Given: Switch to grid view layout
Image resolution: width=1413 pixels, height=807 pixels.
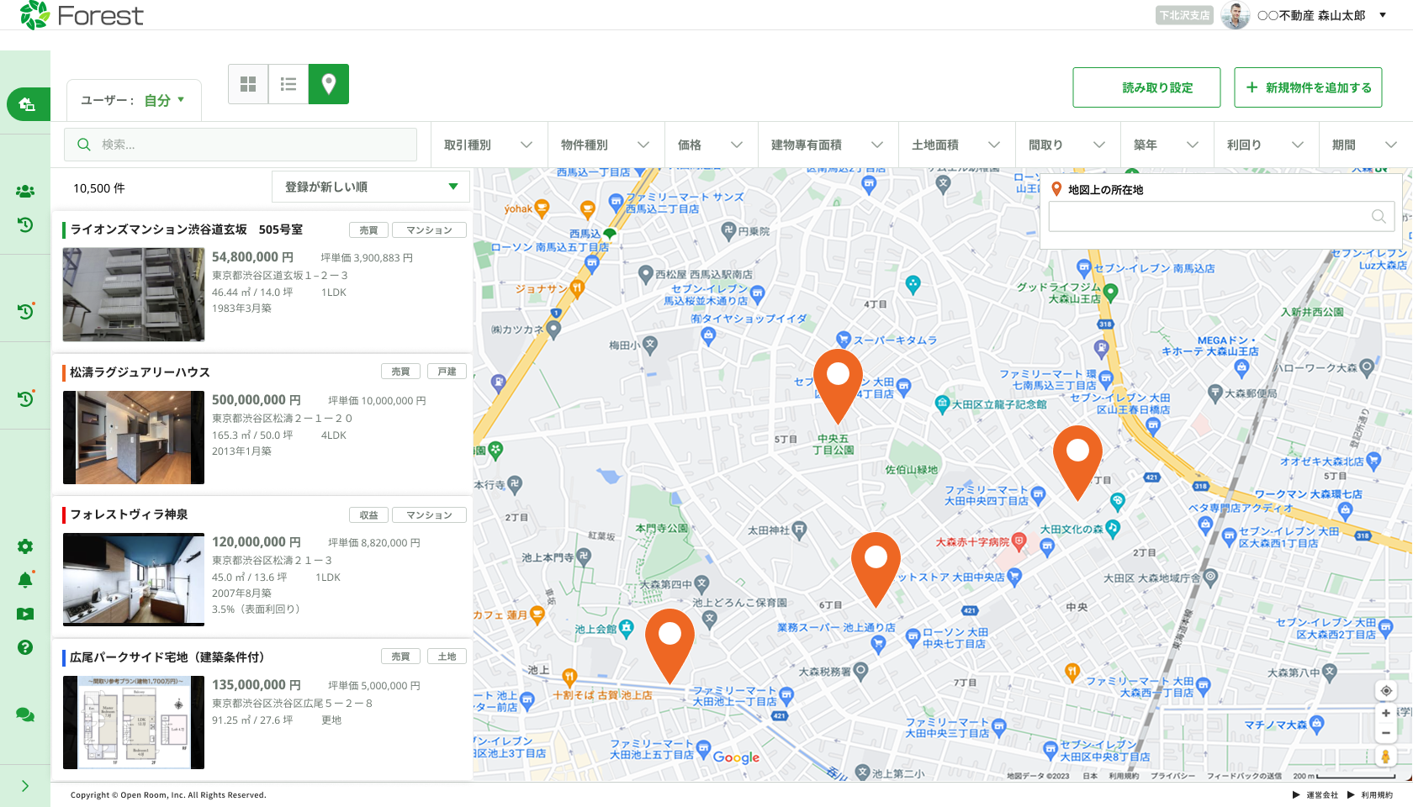Looking at the screenshot, I should pos(248,84).
